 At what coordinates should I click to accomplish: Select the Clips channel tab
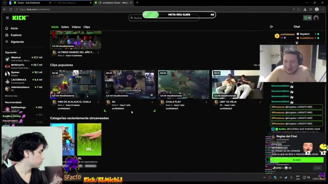(87, 27)
